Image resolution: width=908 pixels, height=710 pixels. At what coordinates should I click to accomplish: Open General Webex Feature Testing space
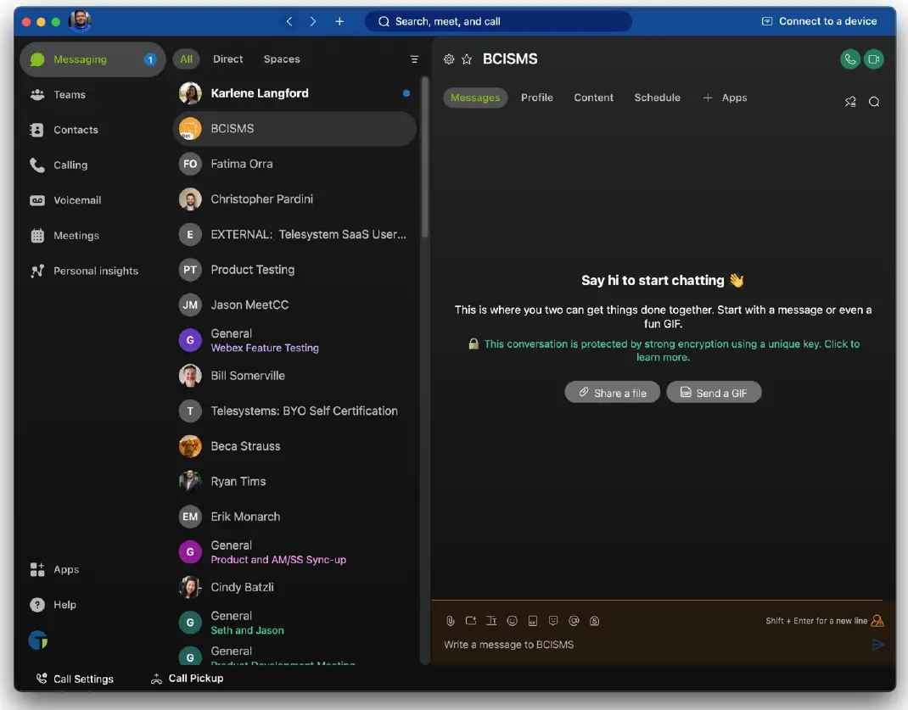pyautogui.click(x=294, y=340)
